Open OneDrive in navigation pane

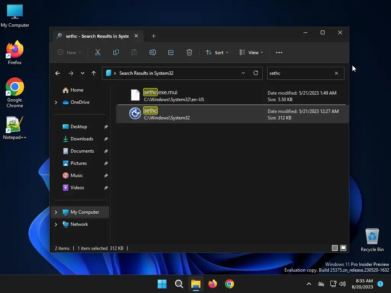click(76, 102)
